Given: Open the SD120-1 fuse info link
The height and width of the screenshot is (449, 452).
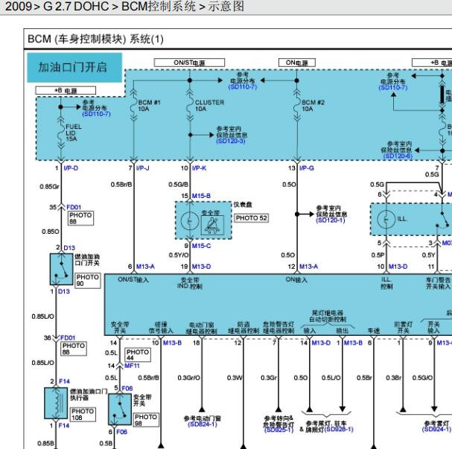Looking at the screenshot, I should click(331, 220).
